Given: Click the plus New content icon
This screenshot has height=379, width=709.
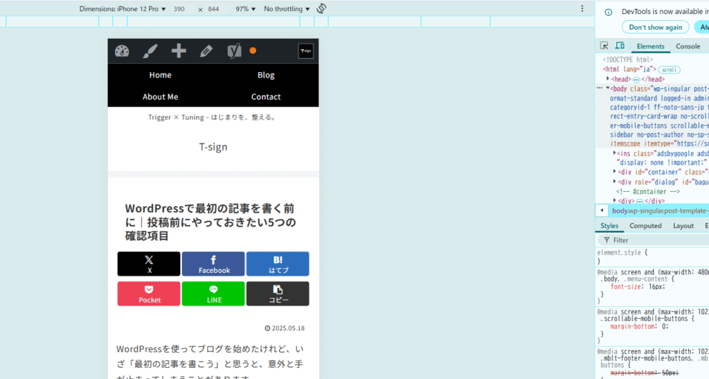Looking at the screenshot, I should pos(179,51).
